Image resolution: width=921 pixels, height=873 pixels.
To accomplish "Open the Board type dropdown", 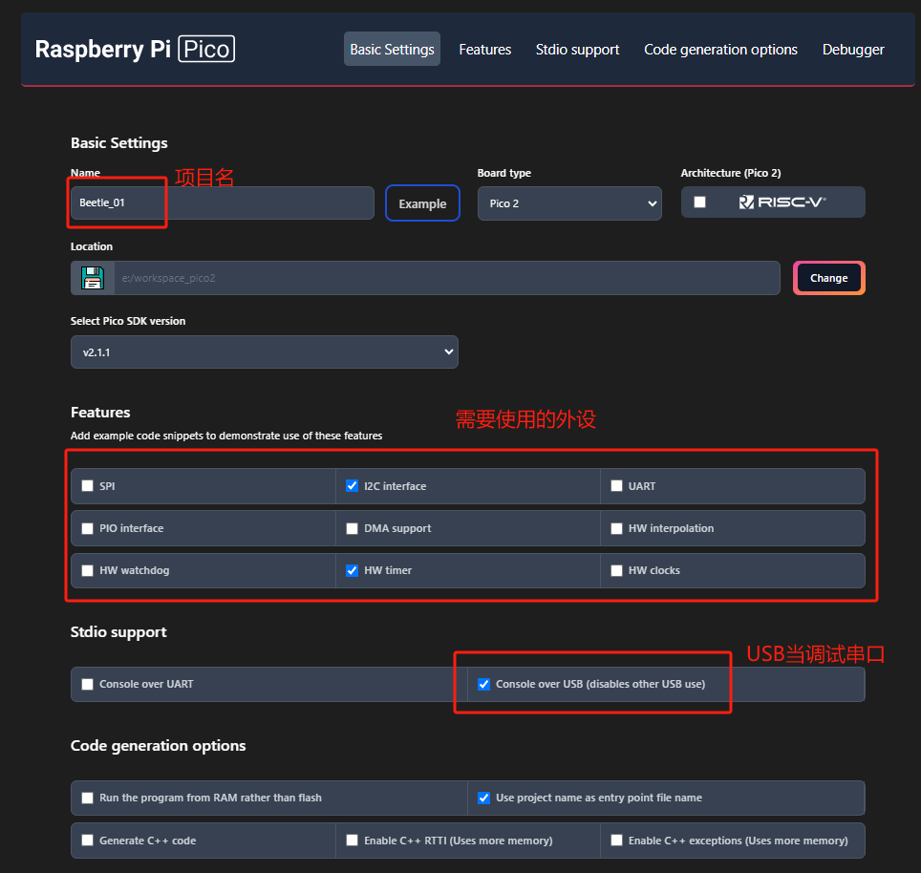I will pos(569,203).
